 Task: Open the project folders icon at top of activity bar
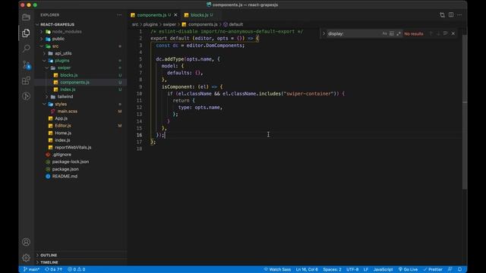(26, 17)
